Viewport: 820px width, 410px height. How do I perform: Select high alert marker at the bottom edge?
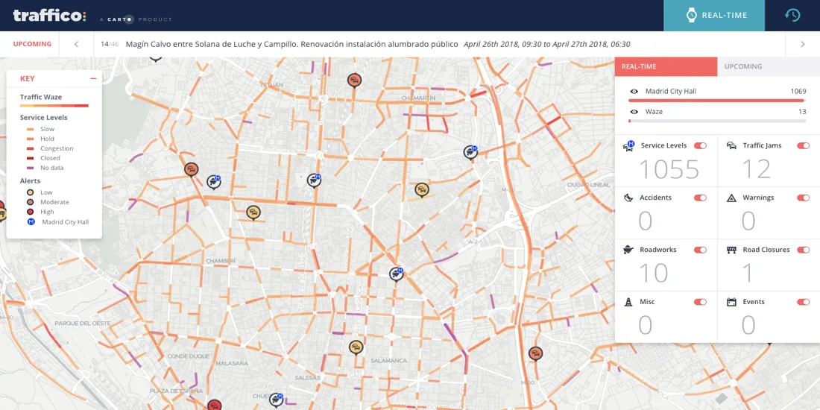click(x=215, y=405)
